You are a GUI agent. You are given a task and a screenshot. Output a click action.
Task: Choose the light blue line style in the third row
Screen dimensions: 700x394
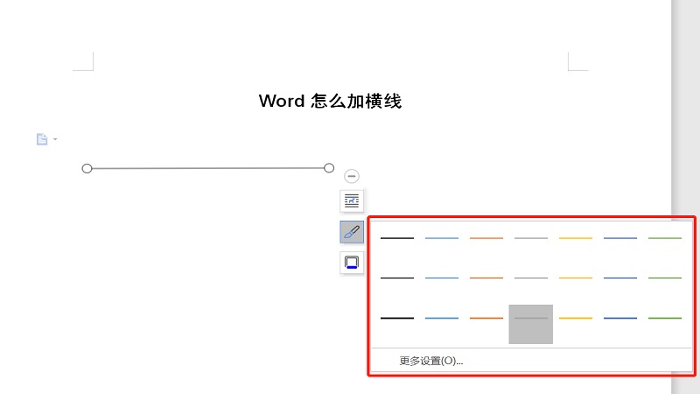coord(442,318)
